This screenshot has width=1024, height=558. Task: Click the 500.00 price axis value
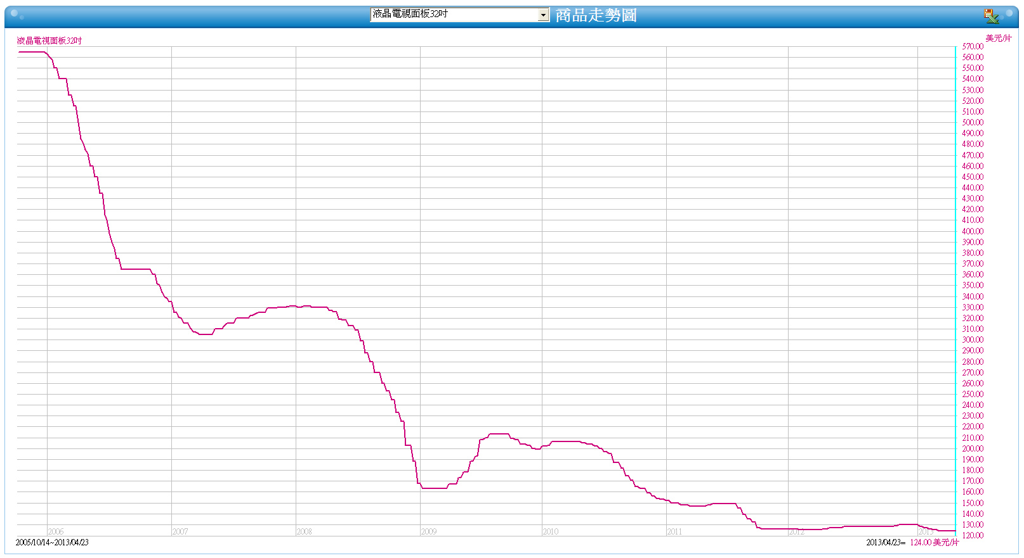point(973,122)
